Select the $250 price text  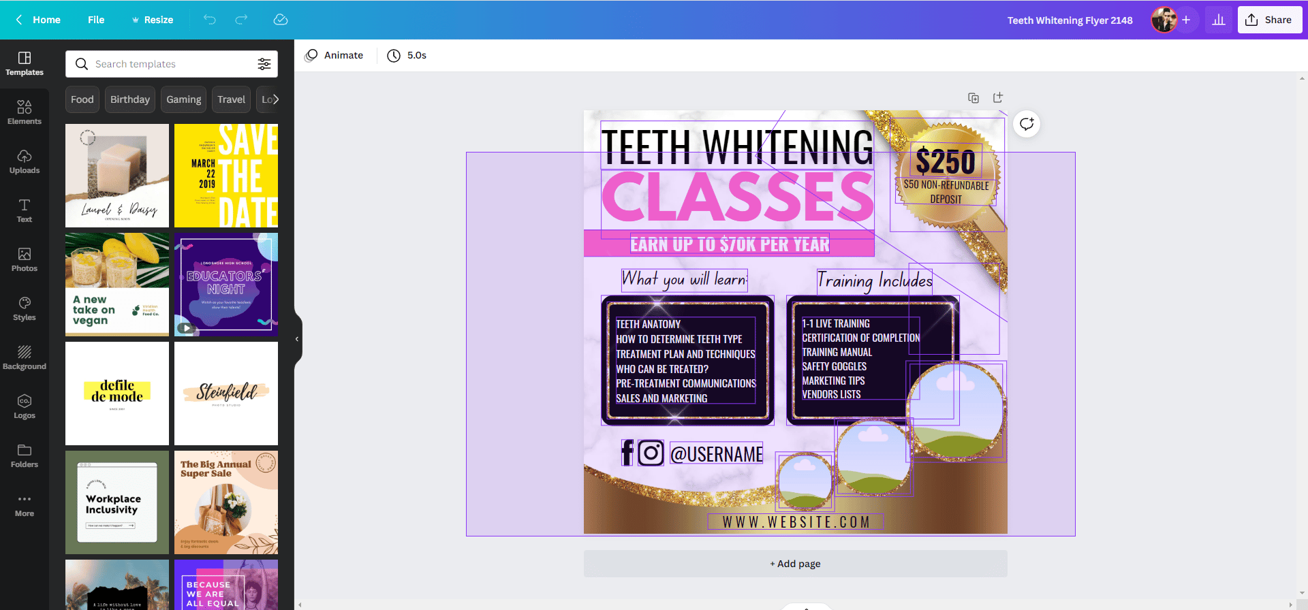(x=946, y=161)
